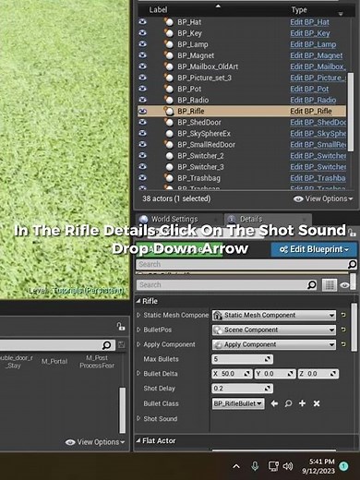The image size is (360, 480).
Task: Click the Max Bullets value field
Action: [242, 359]
